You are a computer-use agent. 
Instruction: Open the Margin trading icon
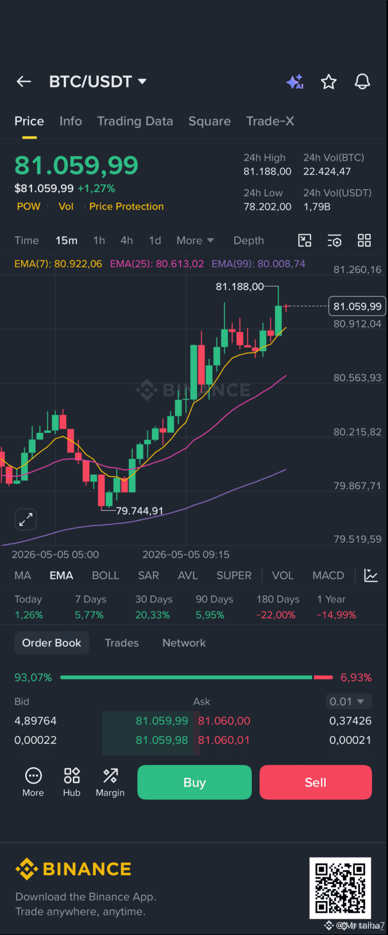point(110,782)
